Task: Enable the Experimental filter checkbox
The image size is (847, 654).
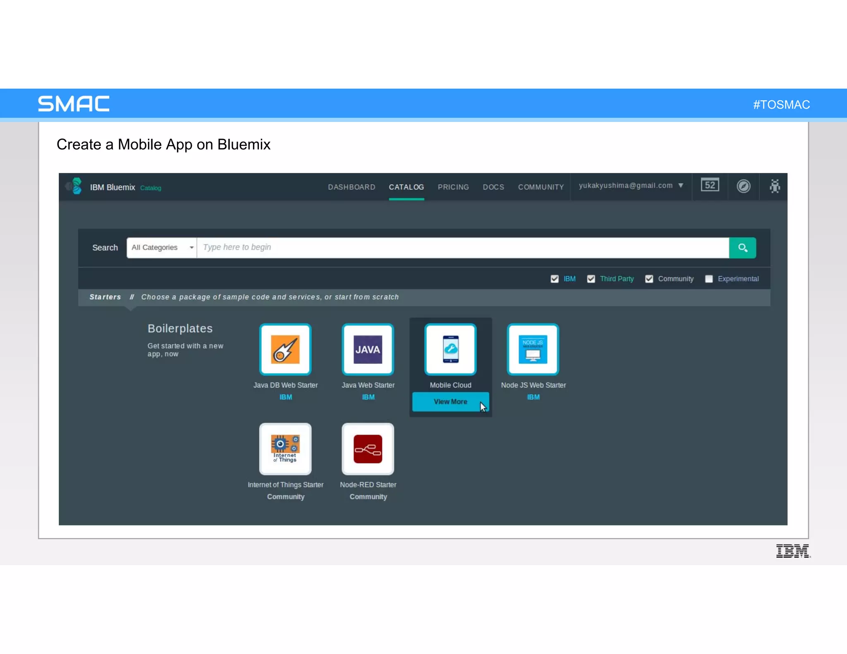Action: click(709, 279)
